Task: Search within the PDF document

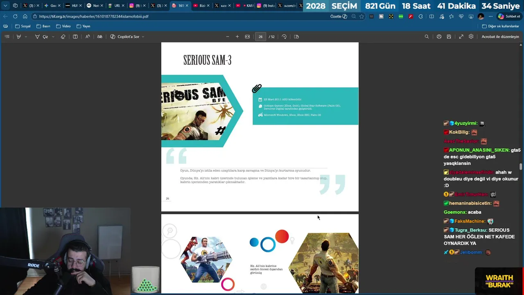Action: pos(427,36)
